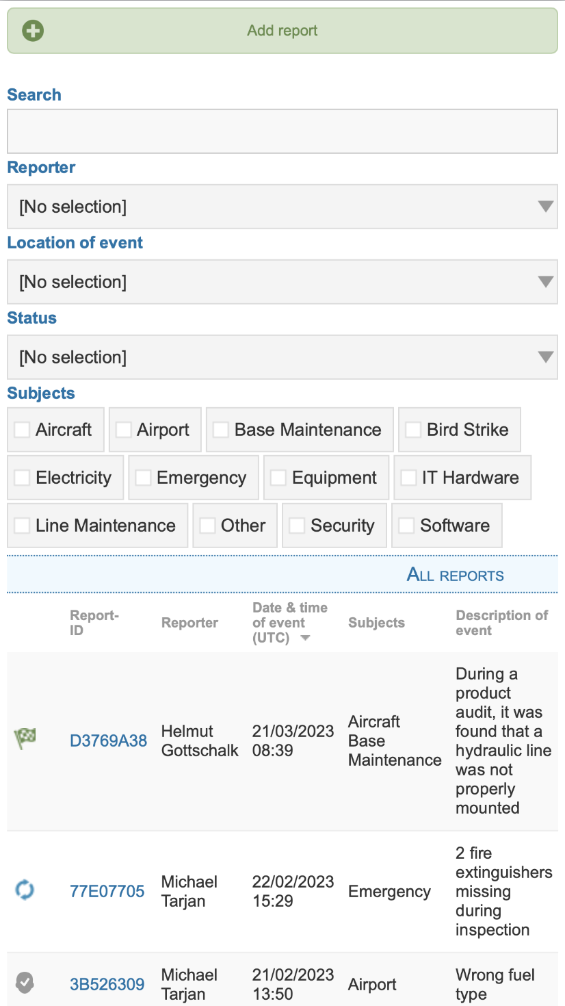
Task: Click the Status dropdown arrow icon
Action: point(545,357)
